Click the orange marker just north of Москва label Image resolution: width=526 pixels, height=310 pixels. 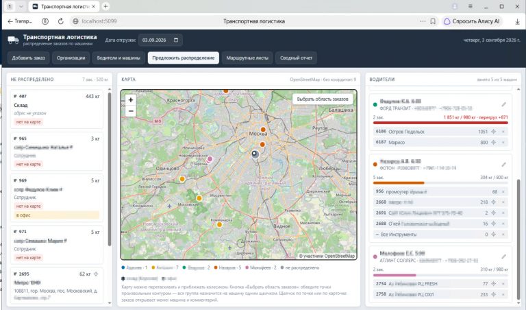[263, 130]
